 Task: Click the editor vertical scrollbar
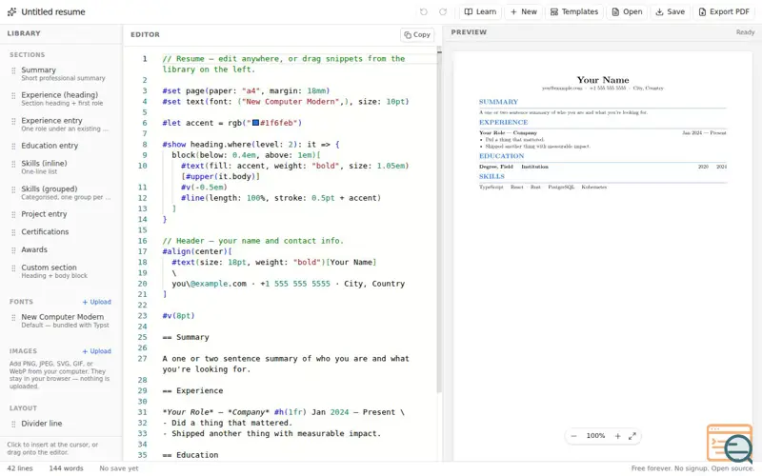(x=439, y=221)
